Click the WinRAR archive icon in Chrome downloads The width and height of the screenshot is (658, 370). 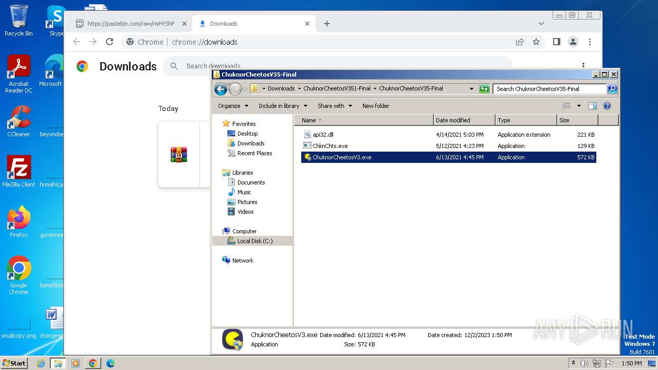(x=179, y=155)
